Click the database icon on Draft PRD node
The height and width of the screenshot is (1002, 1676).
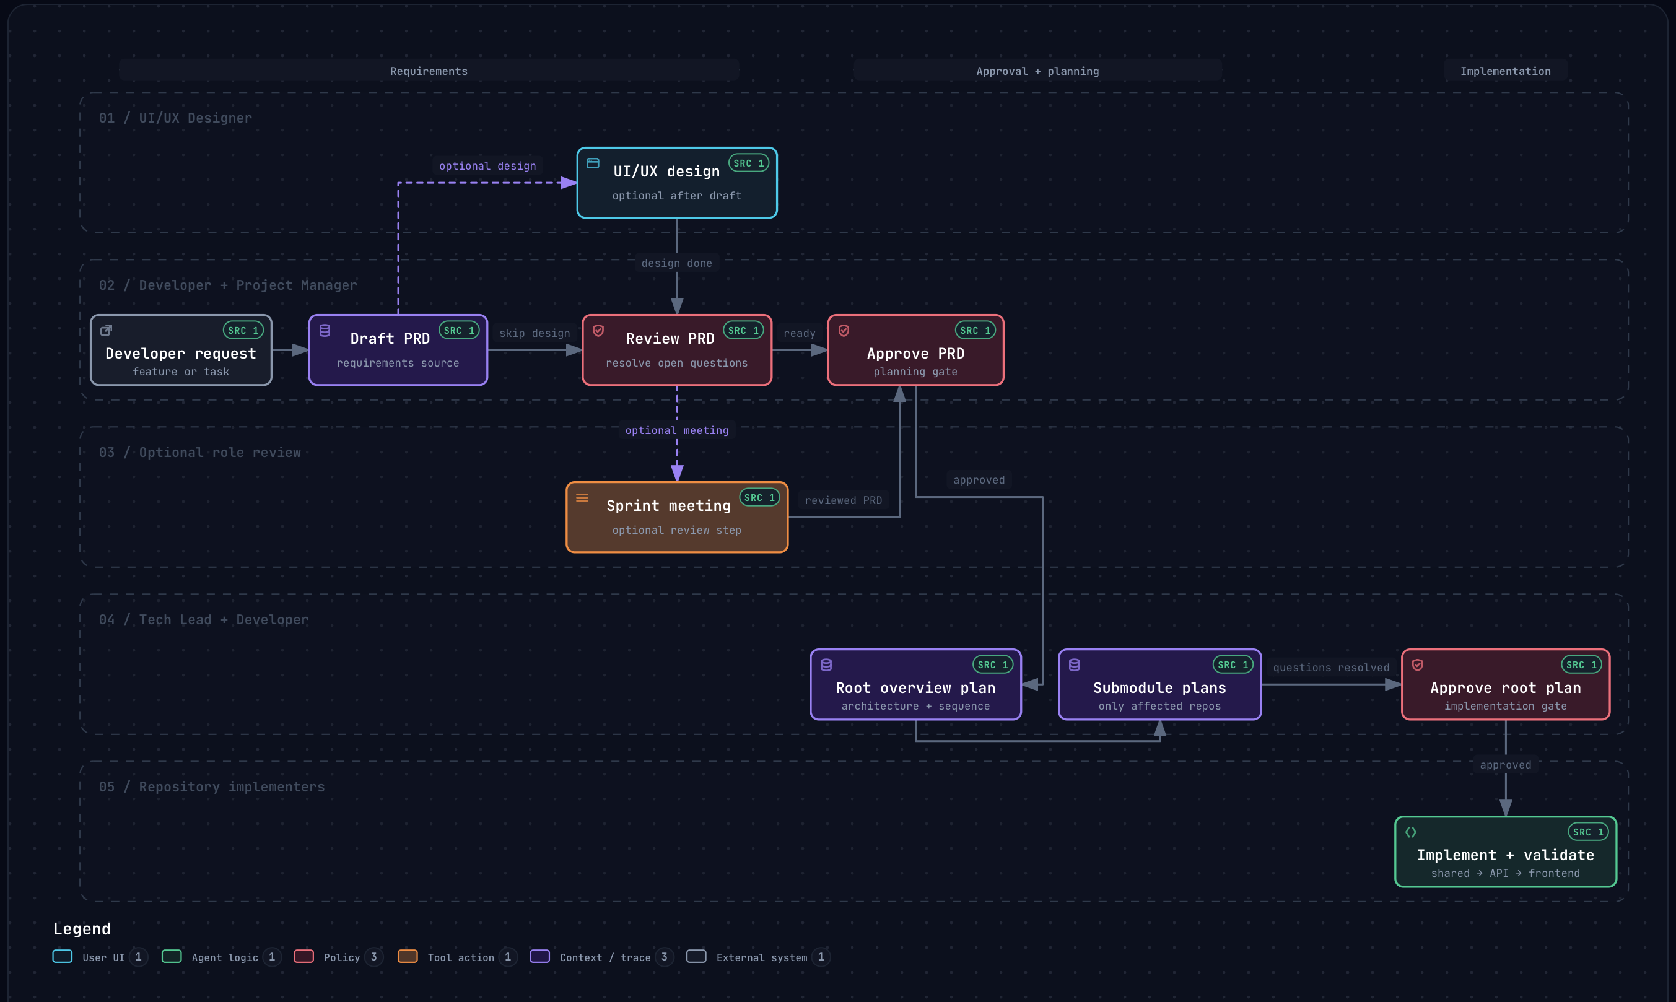point(325,330)
